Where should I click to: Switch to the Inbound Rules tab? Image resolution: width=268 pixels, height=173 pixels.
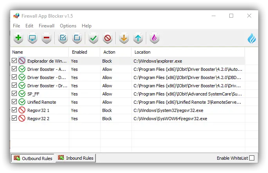(76, 158)
